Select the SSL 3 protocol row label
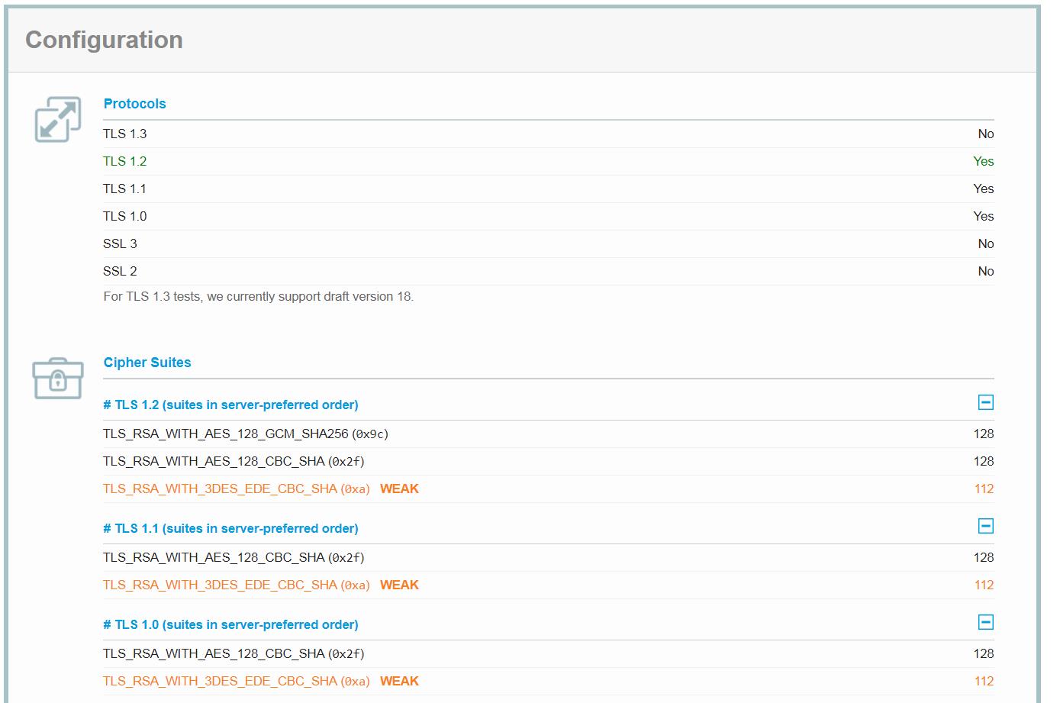The image size is (1060, 703). tap(120, 243)
